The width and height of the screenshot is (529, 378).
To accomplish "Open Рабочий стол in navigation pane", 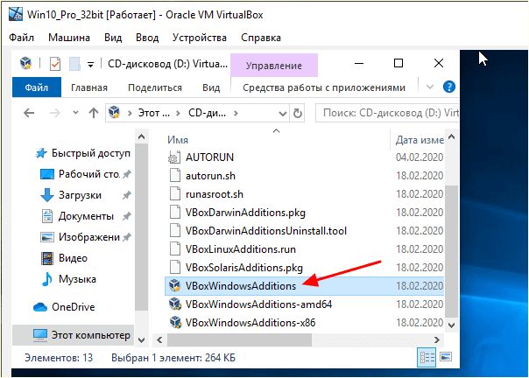I will pyautogui.click(x=81, y=174).
